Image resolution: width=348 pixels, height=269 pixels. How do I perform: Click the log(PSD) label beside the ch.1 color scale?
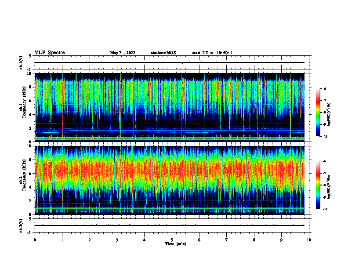click(329, 115)
